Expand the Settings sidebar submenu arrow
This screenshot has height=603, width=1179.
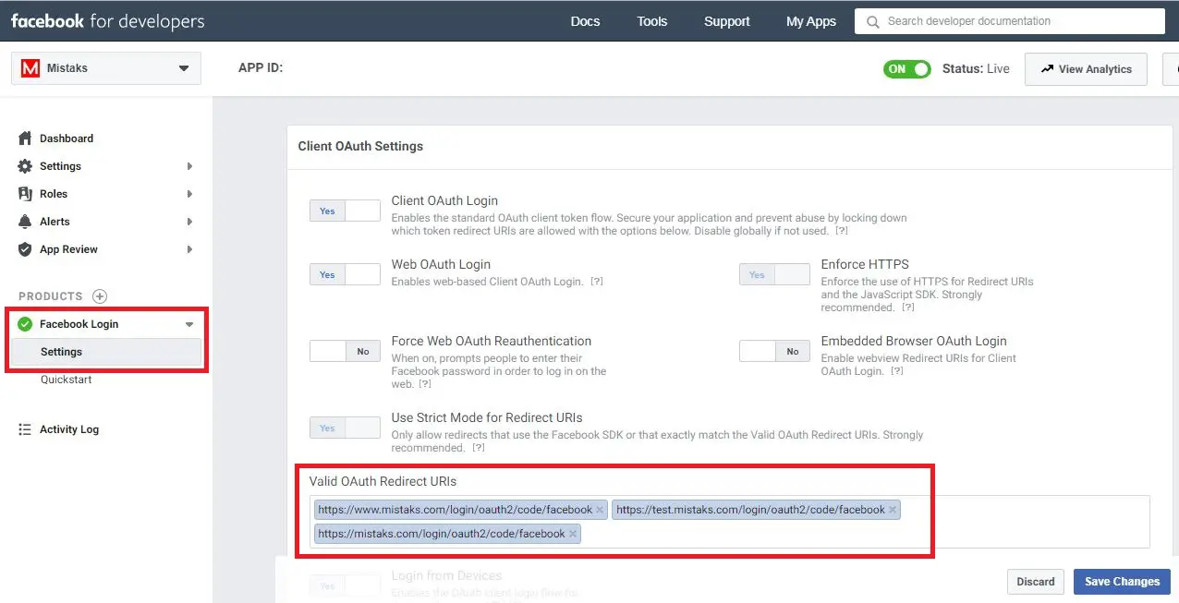pos(191,166)
